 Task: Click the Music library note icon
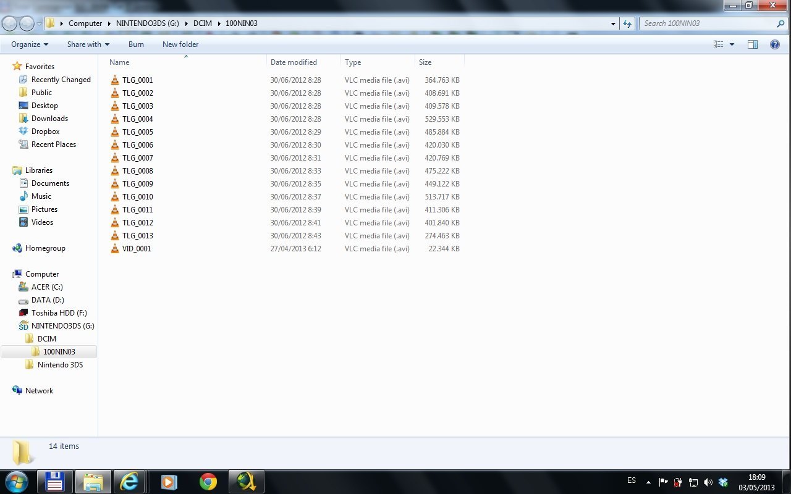[x=23, y=196]
